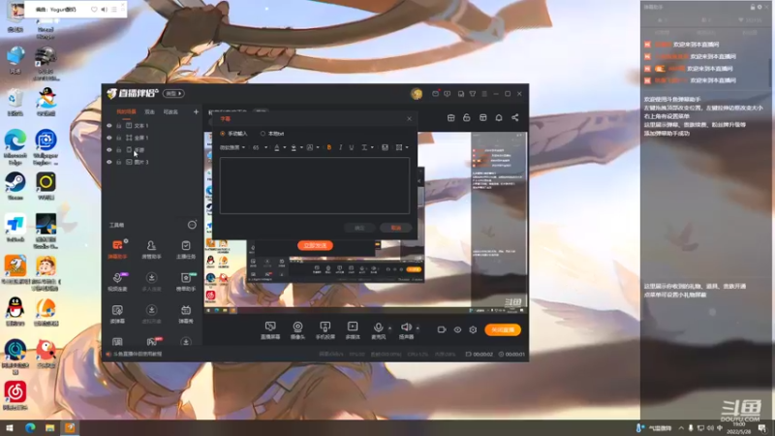Open the 弹幕秀 tool

186,314
